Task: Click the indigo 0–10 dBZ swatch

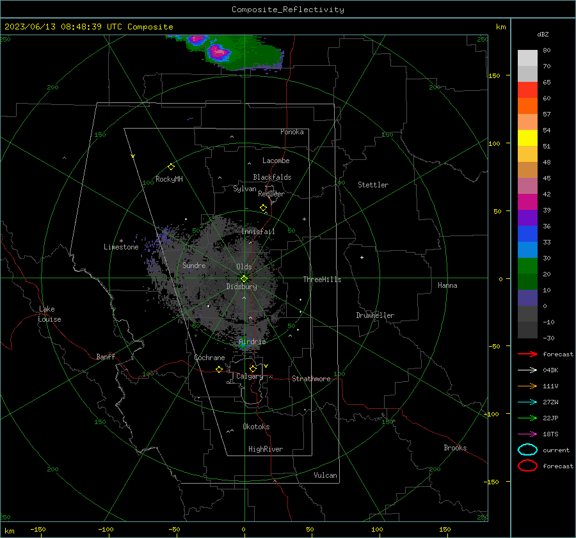Action: point(527,298)
